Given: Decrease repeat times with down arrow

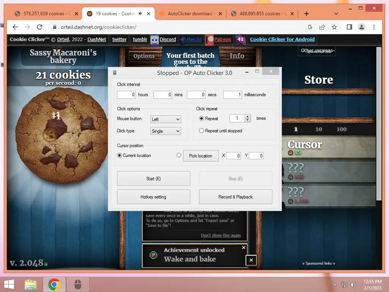Looking at the screenshot, I should pyautogui.click(x=248, y=120).
